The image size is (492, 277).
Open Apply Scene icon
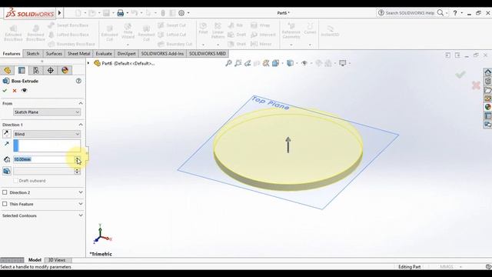coord(328,63)
